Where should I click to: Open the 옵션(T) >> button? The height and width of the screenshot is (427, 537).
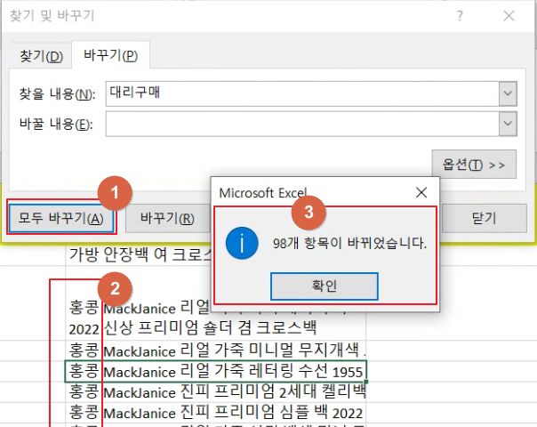(x=474, y=165)
